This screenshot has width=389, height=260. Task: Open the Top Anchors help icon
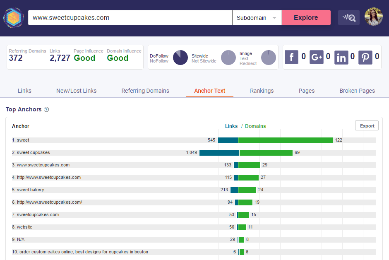pos(46,109)
